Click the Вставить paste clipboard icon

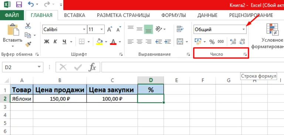click(13, 30)
